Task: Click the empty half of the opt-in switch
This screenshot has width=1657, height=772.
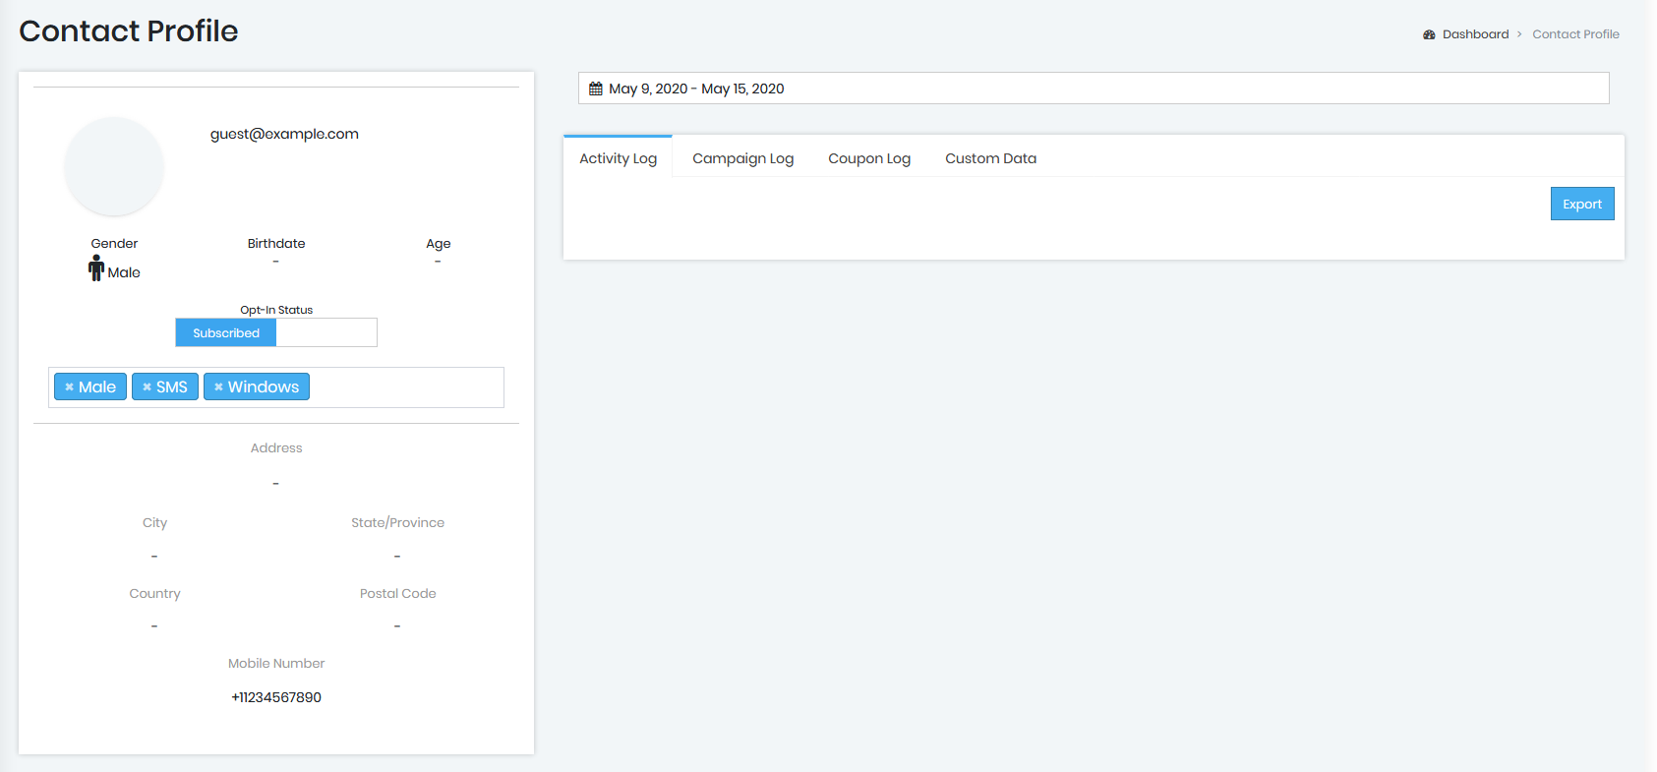Action: click(326, 333)
